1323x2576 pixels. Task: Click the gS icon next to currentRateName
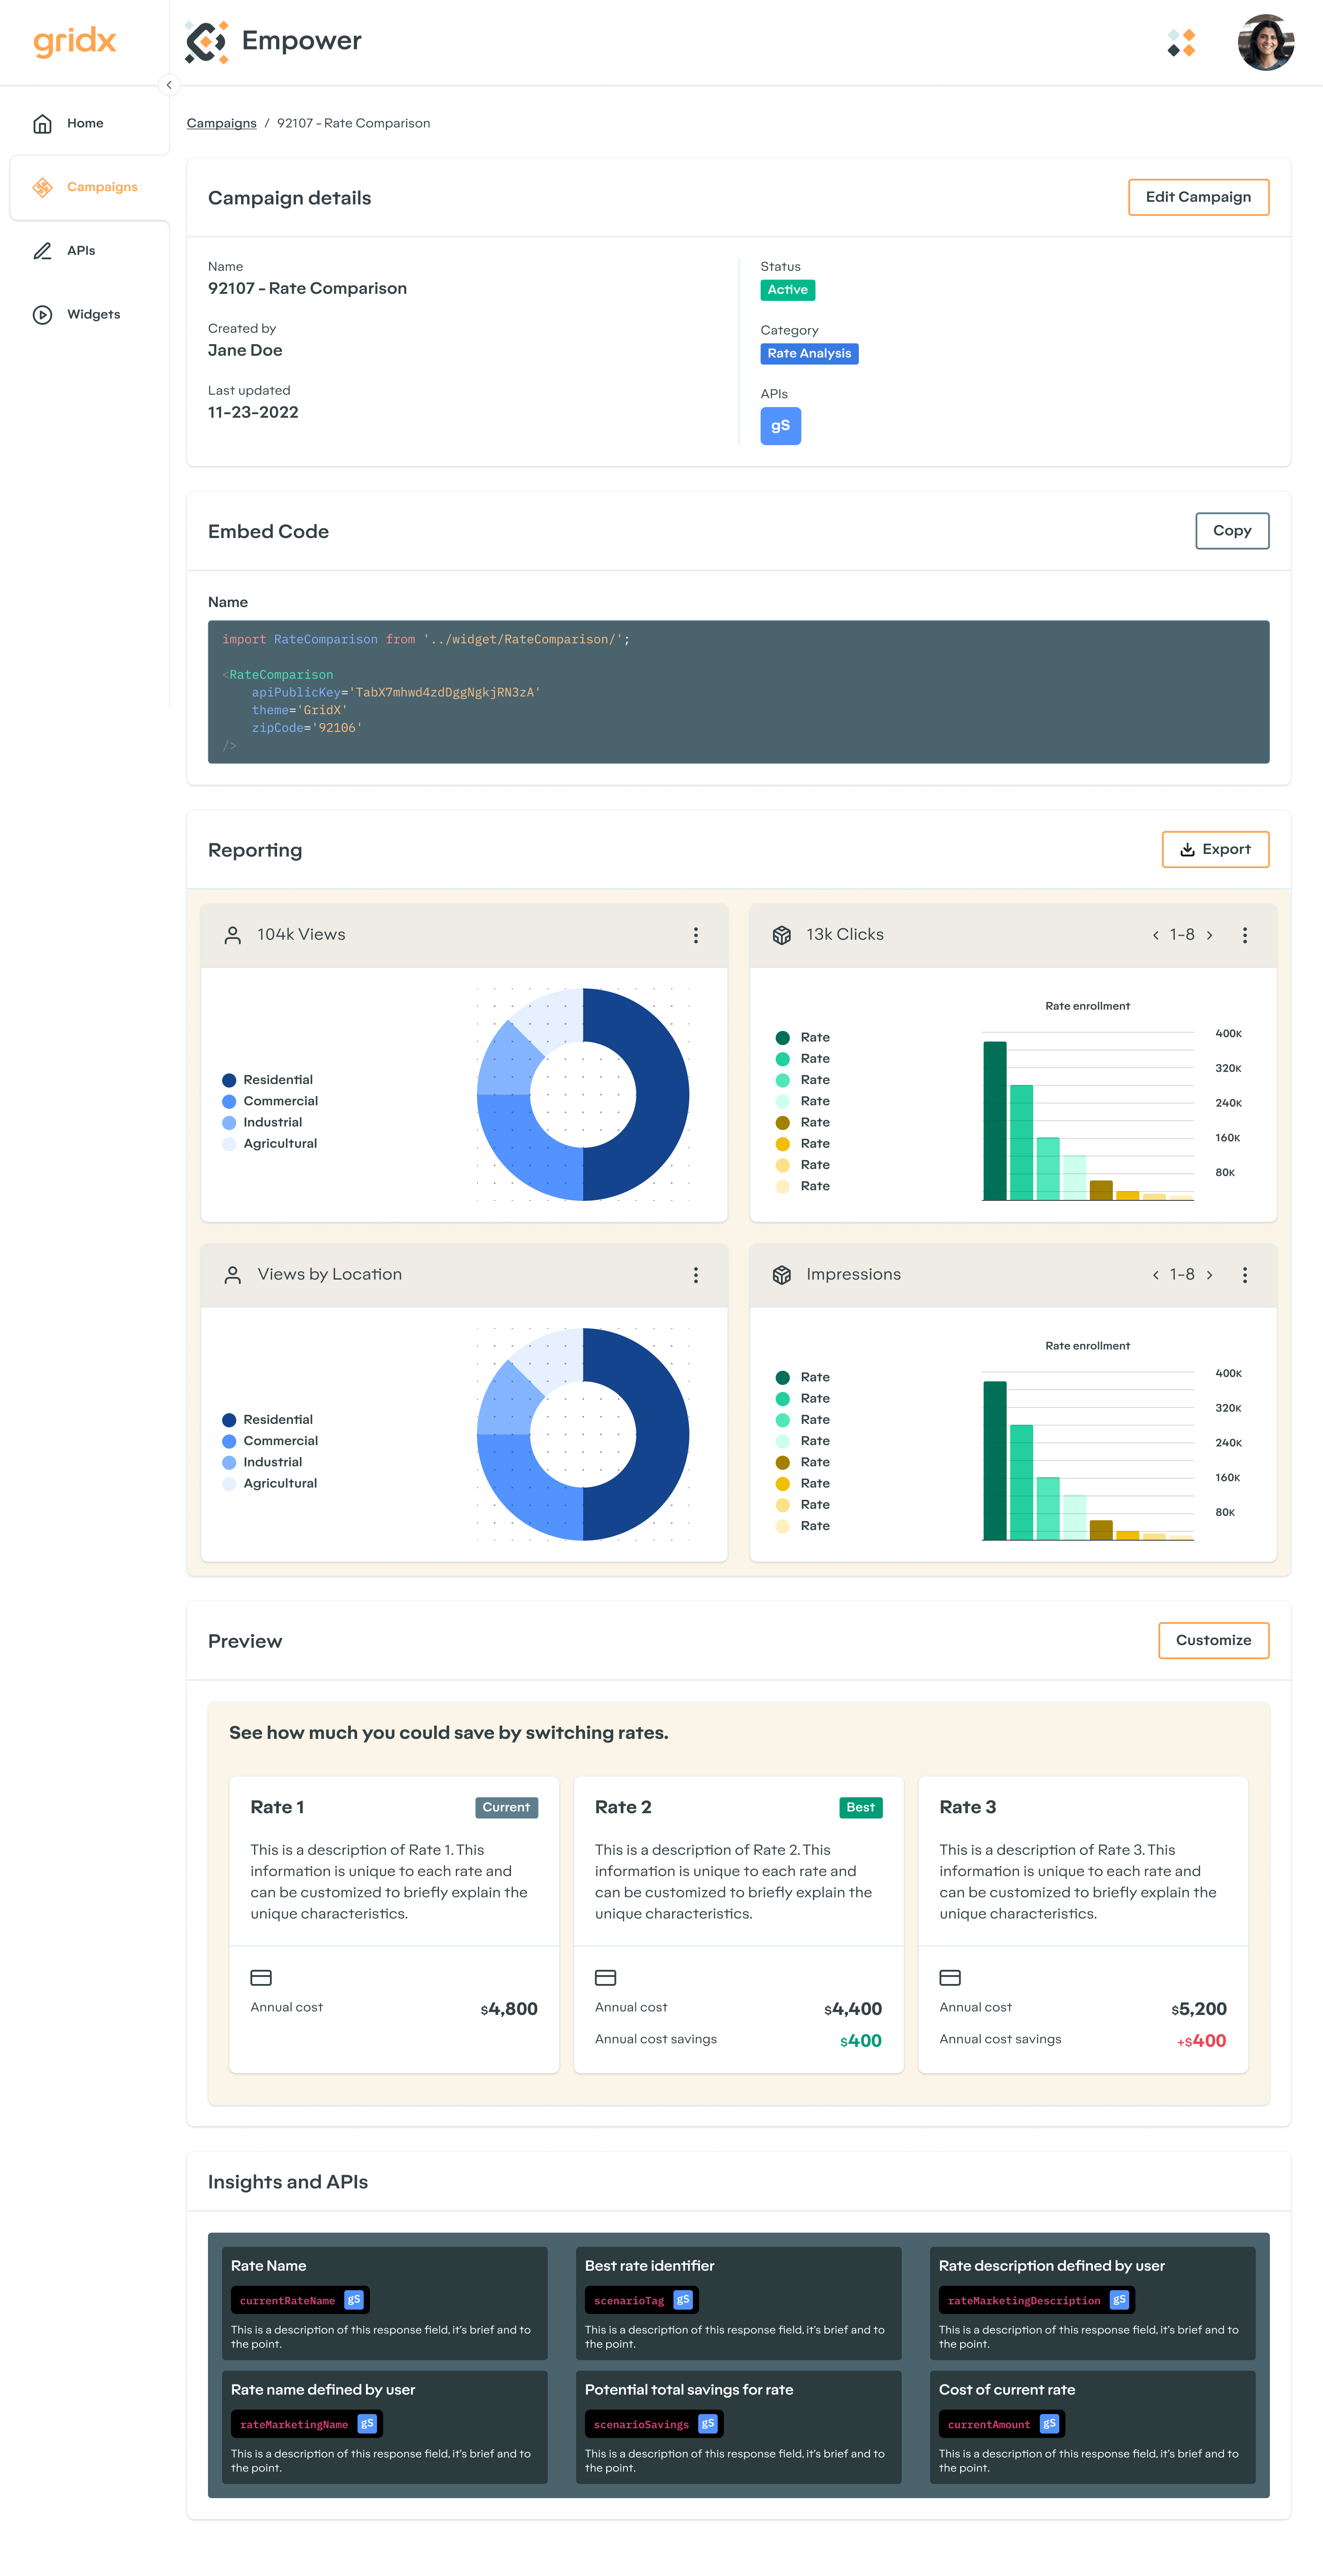pos(353,2300)
